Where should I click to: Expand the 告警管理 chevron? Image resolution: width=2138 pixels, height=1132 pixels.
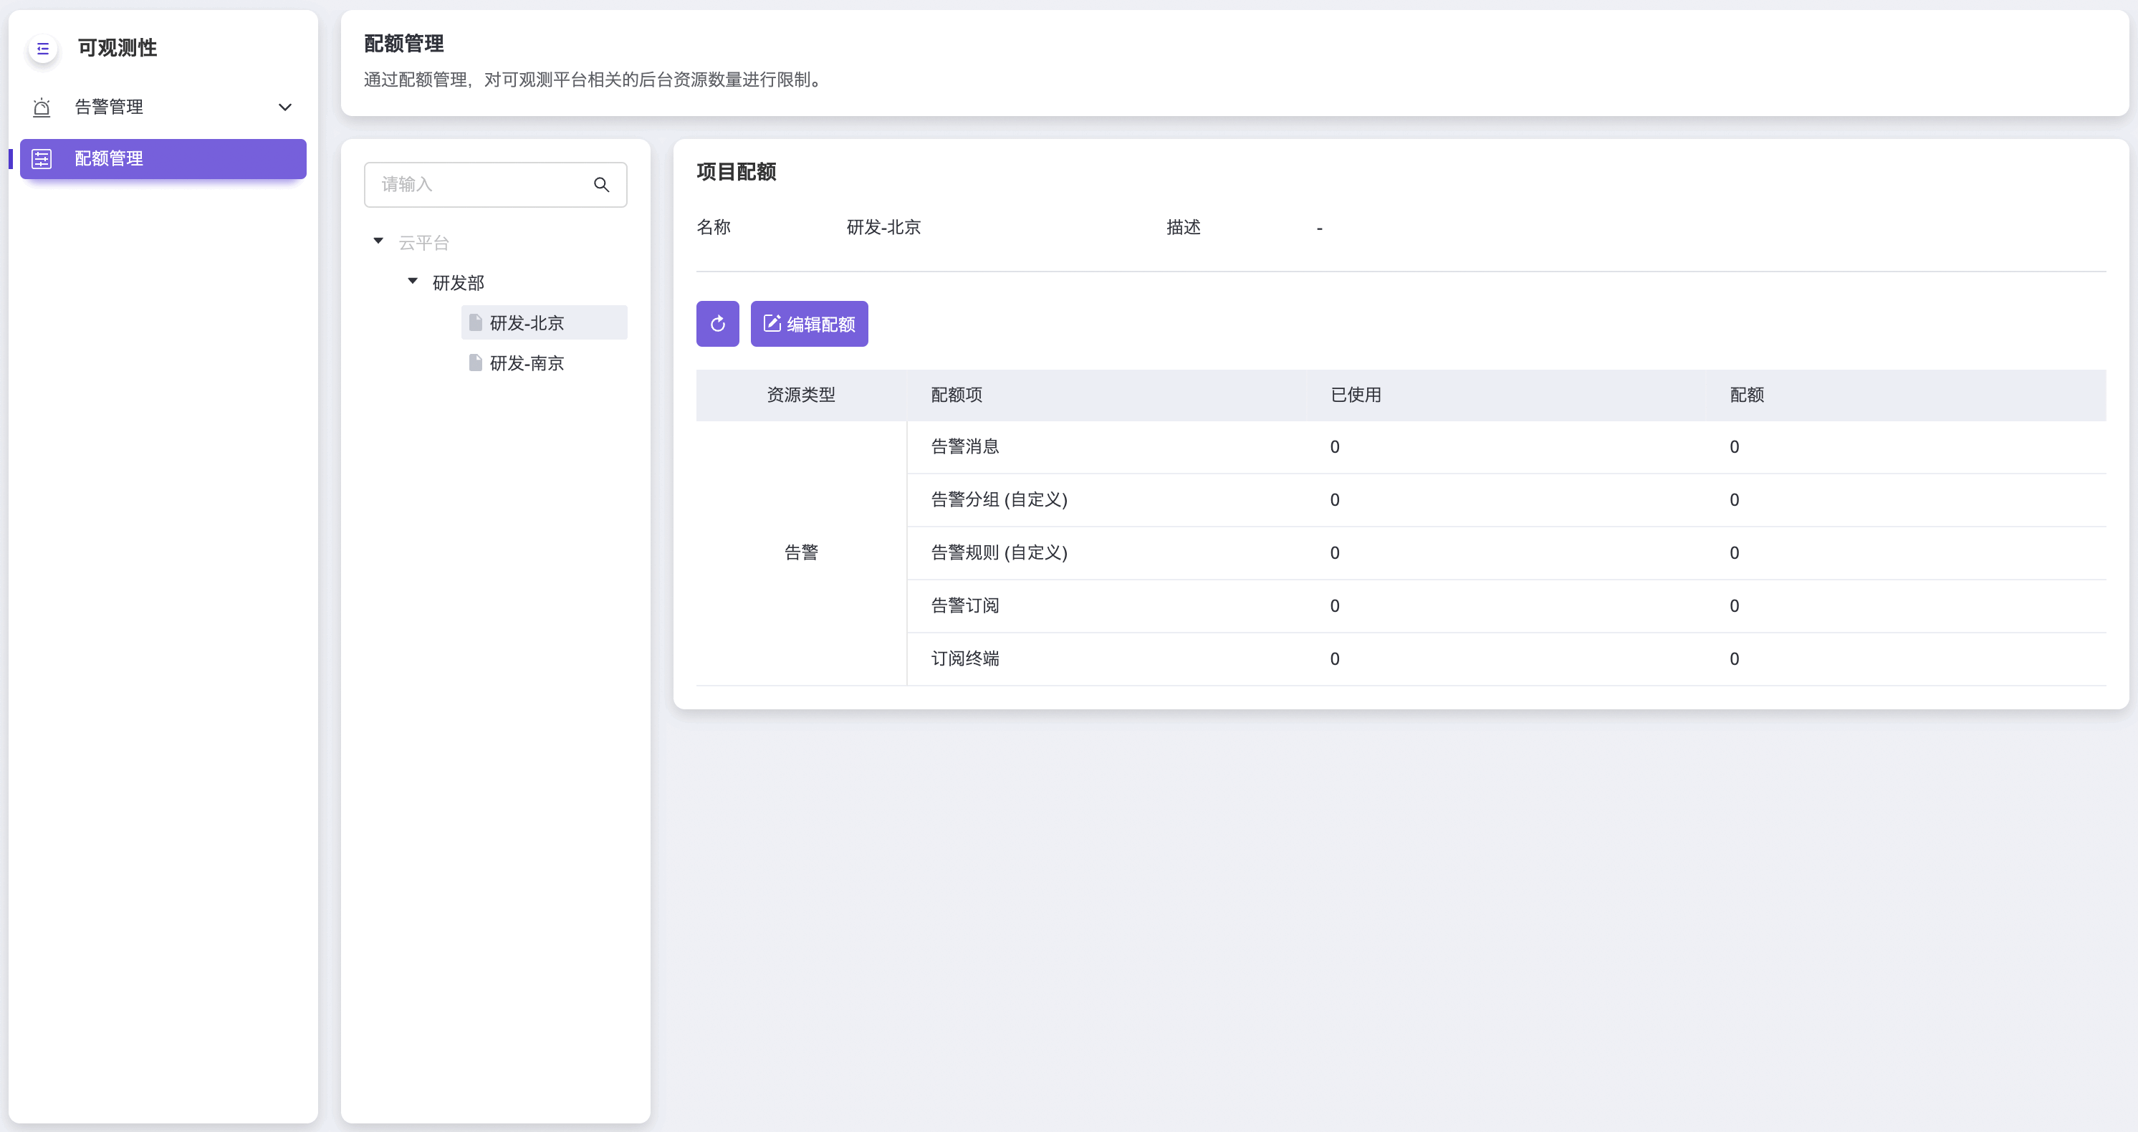(x=284, y=107)
